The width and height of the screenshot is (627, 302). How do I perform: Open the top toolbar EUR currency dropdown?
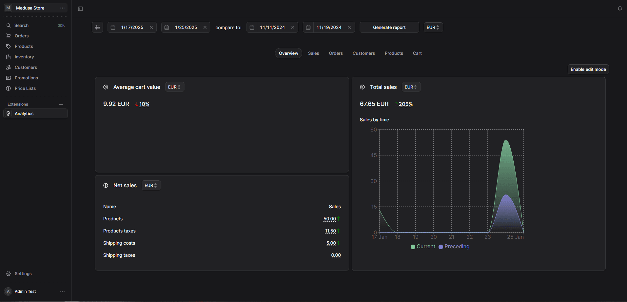(x=433, y=28)
